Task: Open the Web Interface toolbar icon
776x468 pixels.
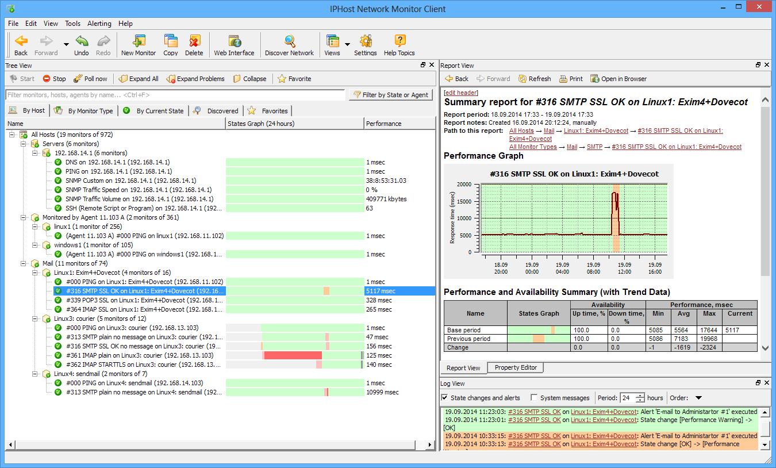Action: pyautogui.click(x=234, y=45)
